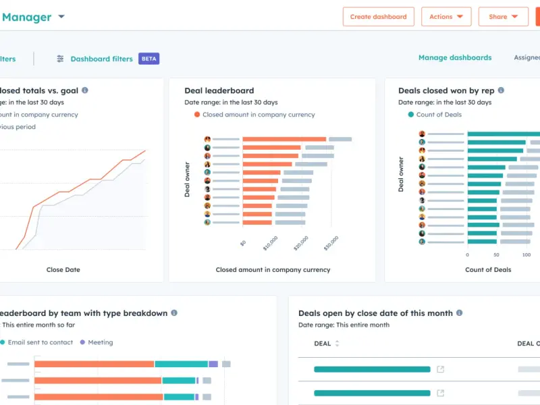The width and height of the screenshot is (540, 405).
Task: Toggle Closed amount in company currency legend
Action: [x=259, y=115]
